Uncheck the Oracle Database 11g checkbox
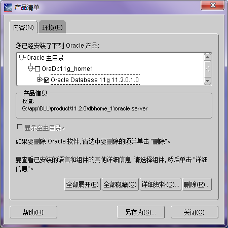Viewport: 228px width, 228px height. click(x=47, y=80)
